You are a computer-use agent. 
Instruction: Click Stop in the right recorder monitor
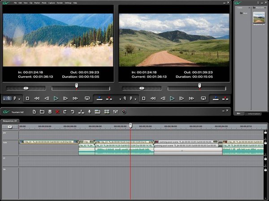pyautogui.click(x=143, y=98)
